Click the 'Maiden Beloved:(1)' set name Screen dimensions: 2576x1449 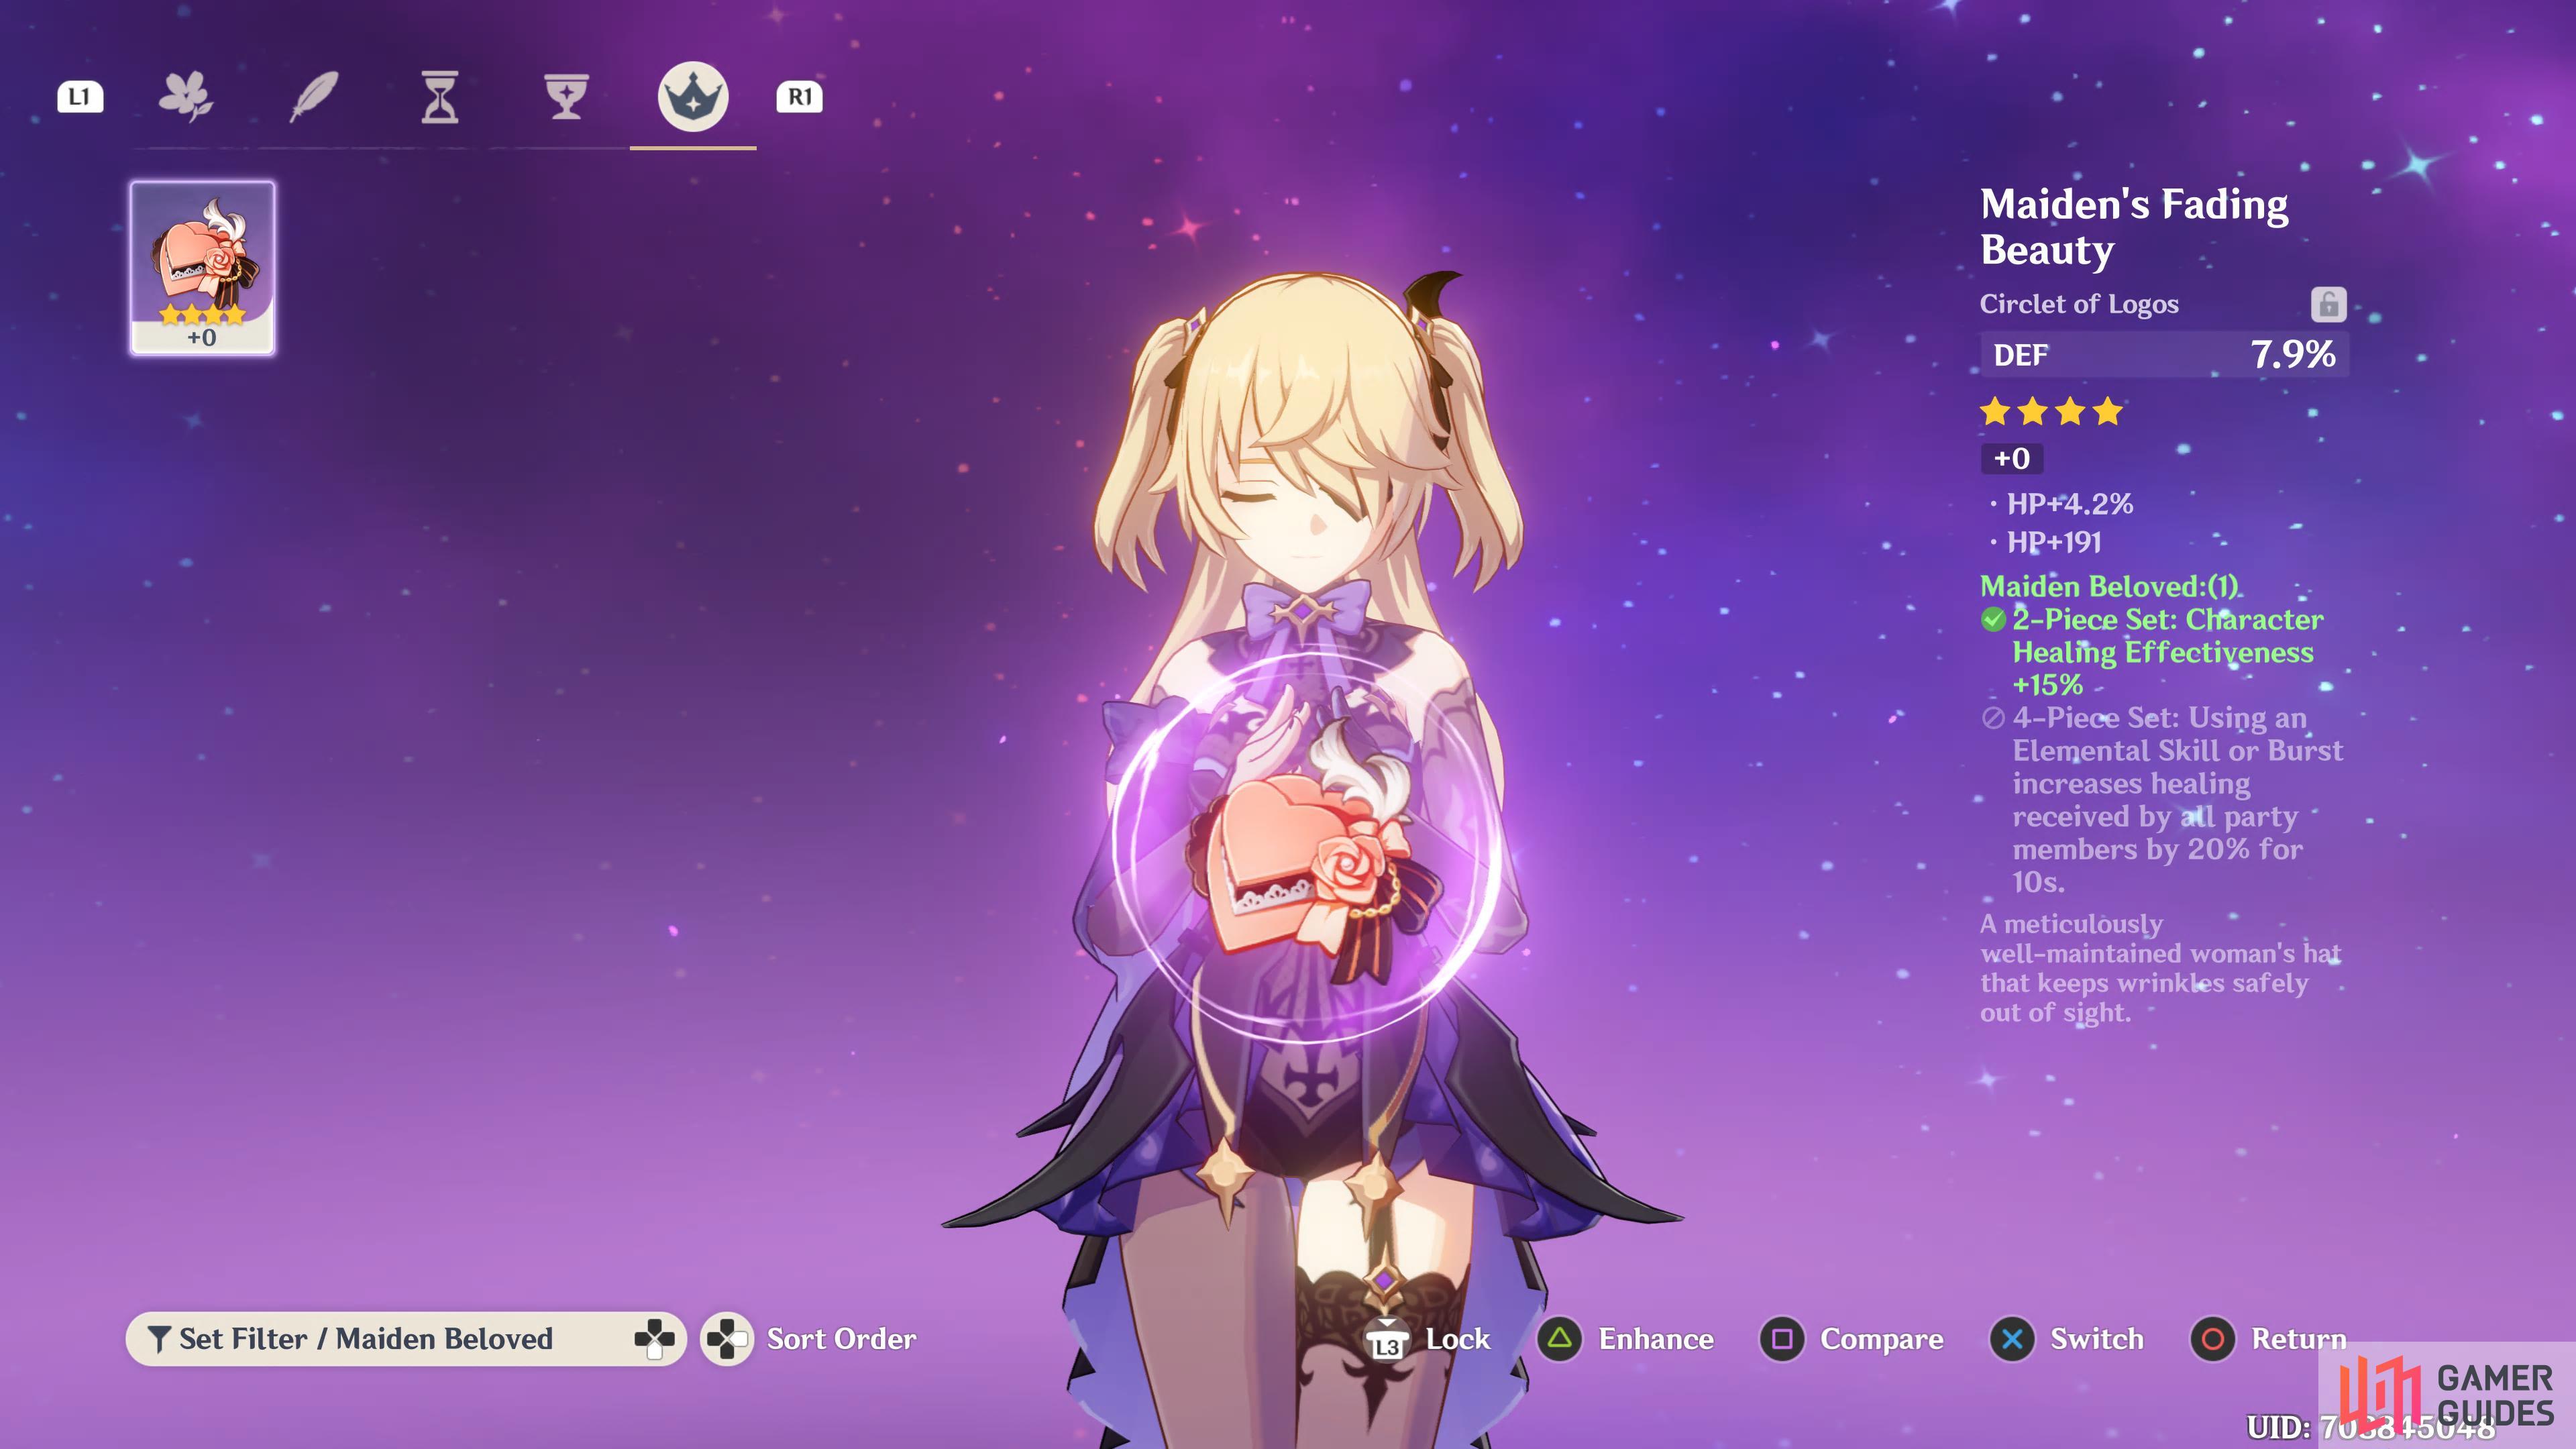click(2109, 586)
